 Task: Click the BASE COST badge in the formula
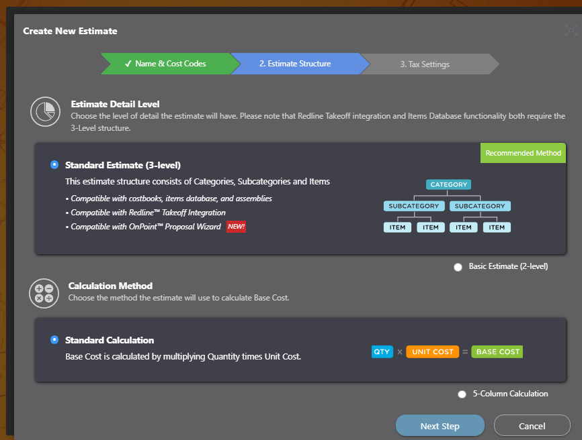[497, 351]
